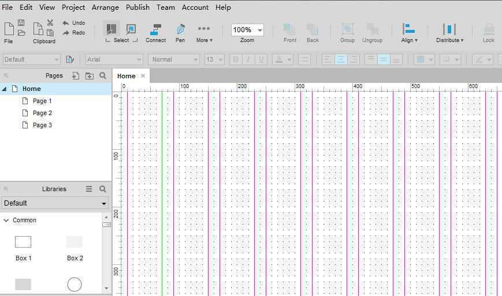Open the Distribute dropdown
502x296 pixels.
coord(449,33)
